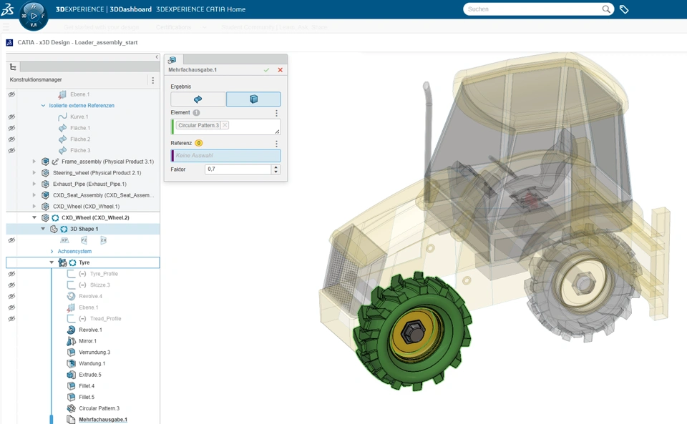Expand Exhaust_Pipe node
The width and height of the screenshot is (687, 424).
click(x=34, y=184)
